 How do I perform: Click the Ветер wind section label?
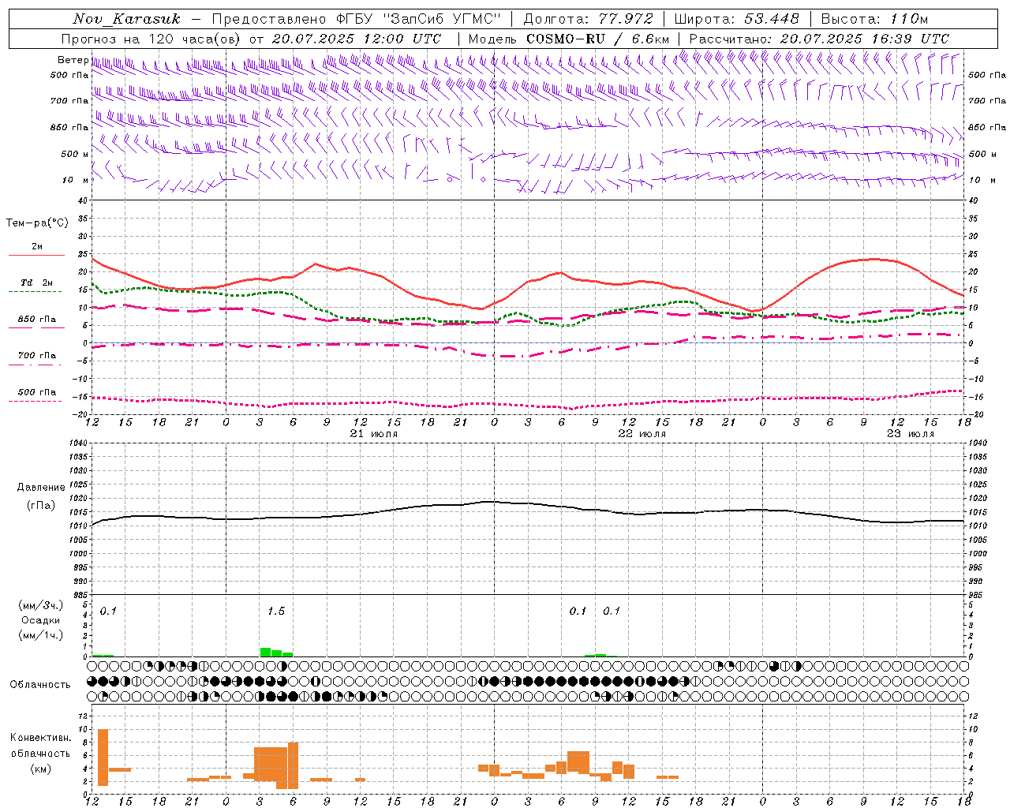coord(73,60)
